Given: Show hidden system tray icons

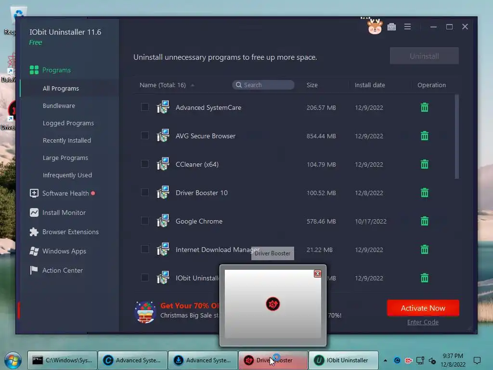Looking at the screenshot, I should [x=385, y=360].
